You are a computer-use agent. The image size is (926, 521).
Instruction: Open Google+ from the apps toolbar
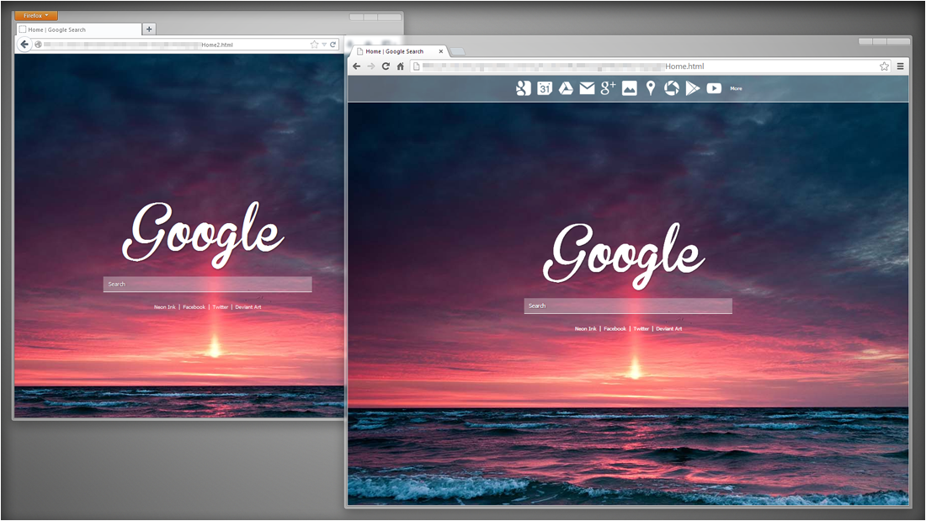click(x=609, y=88)
